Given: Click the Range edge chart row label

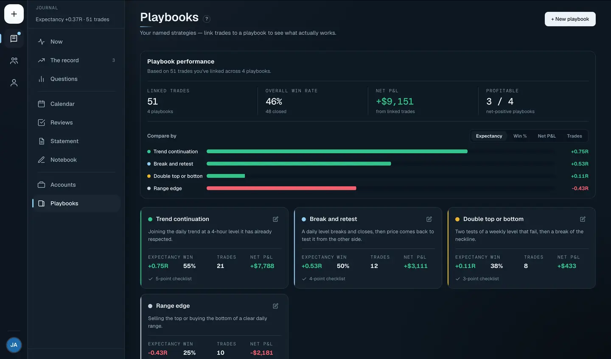Looking at the screenshot, I should point(168,188).
